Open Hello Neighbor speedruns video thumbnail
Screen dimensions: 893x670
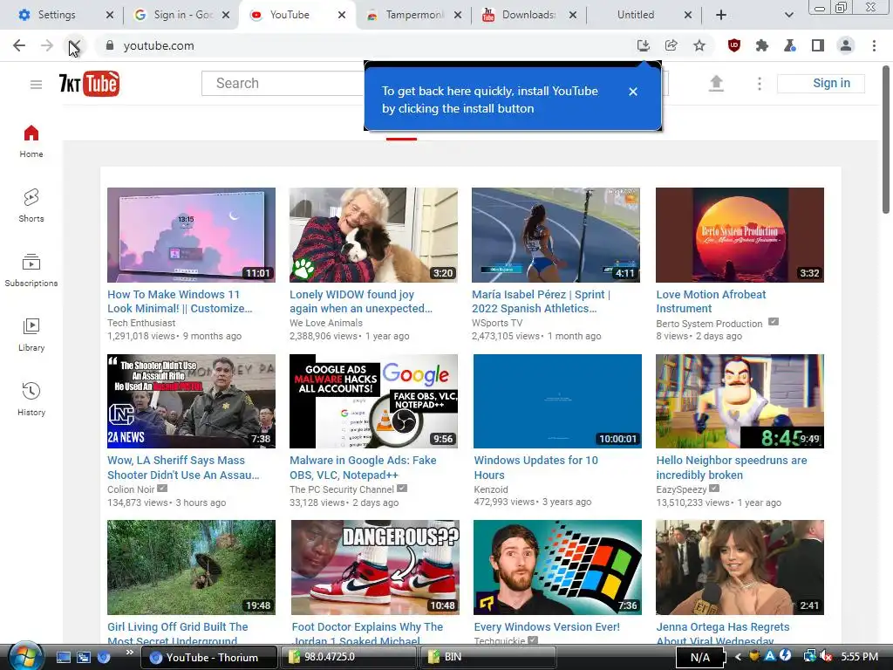pyautogui.click(x=740, y=401)
